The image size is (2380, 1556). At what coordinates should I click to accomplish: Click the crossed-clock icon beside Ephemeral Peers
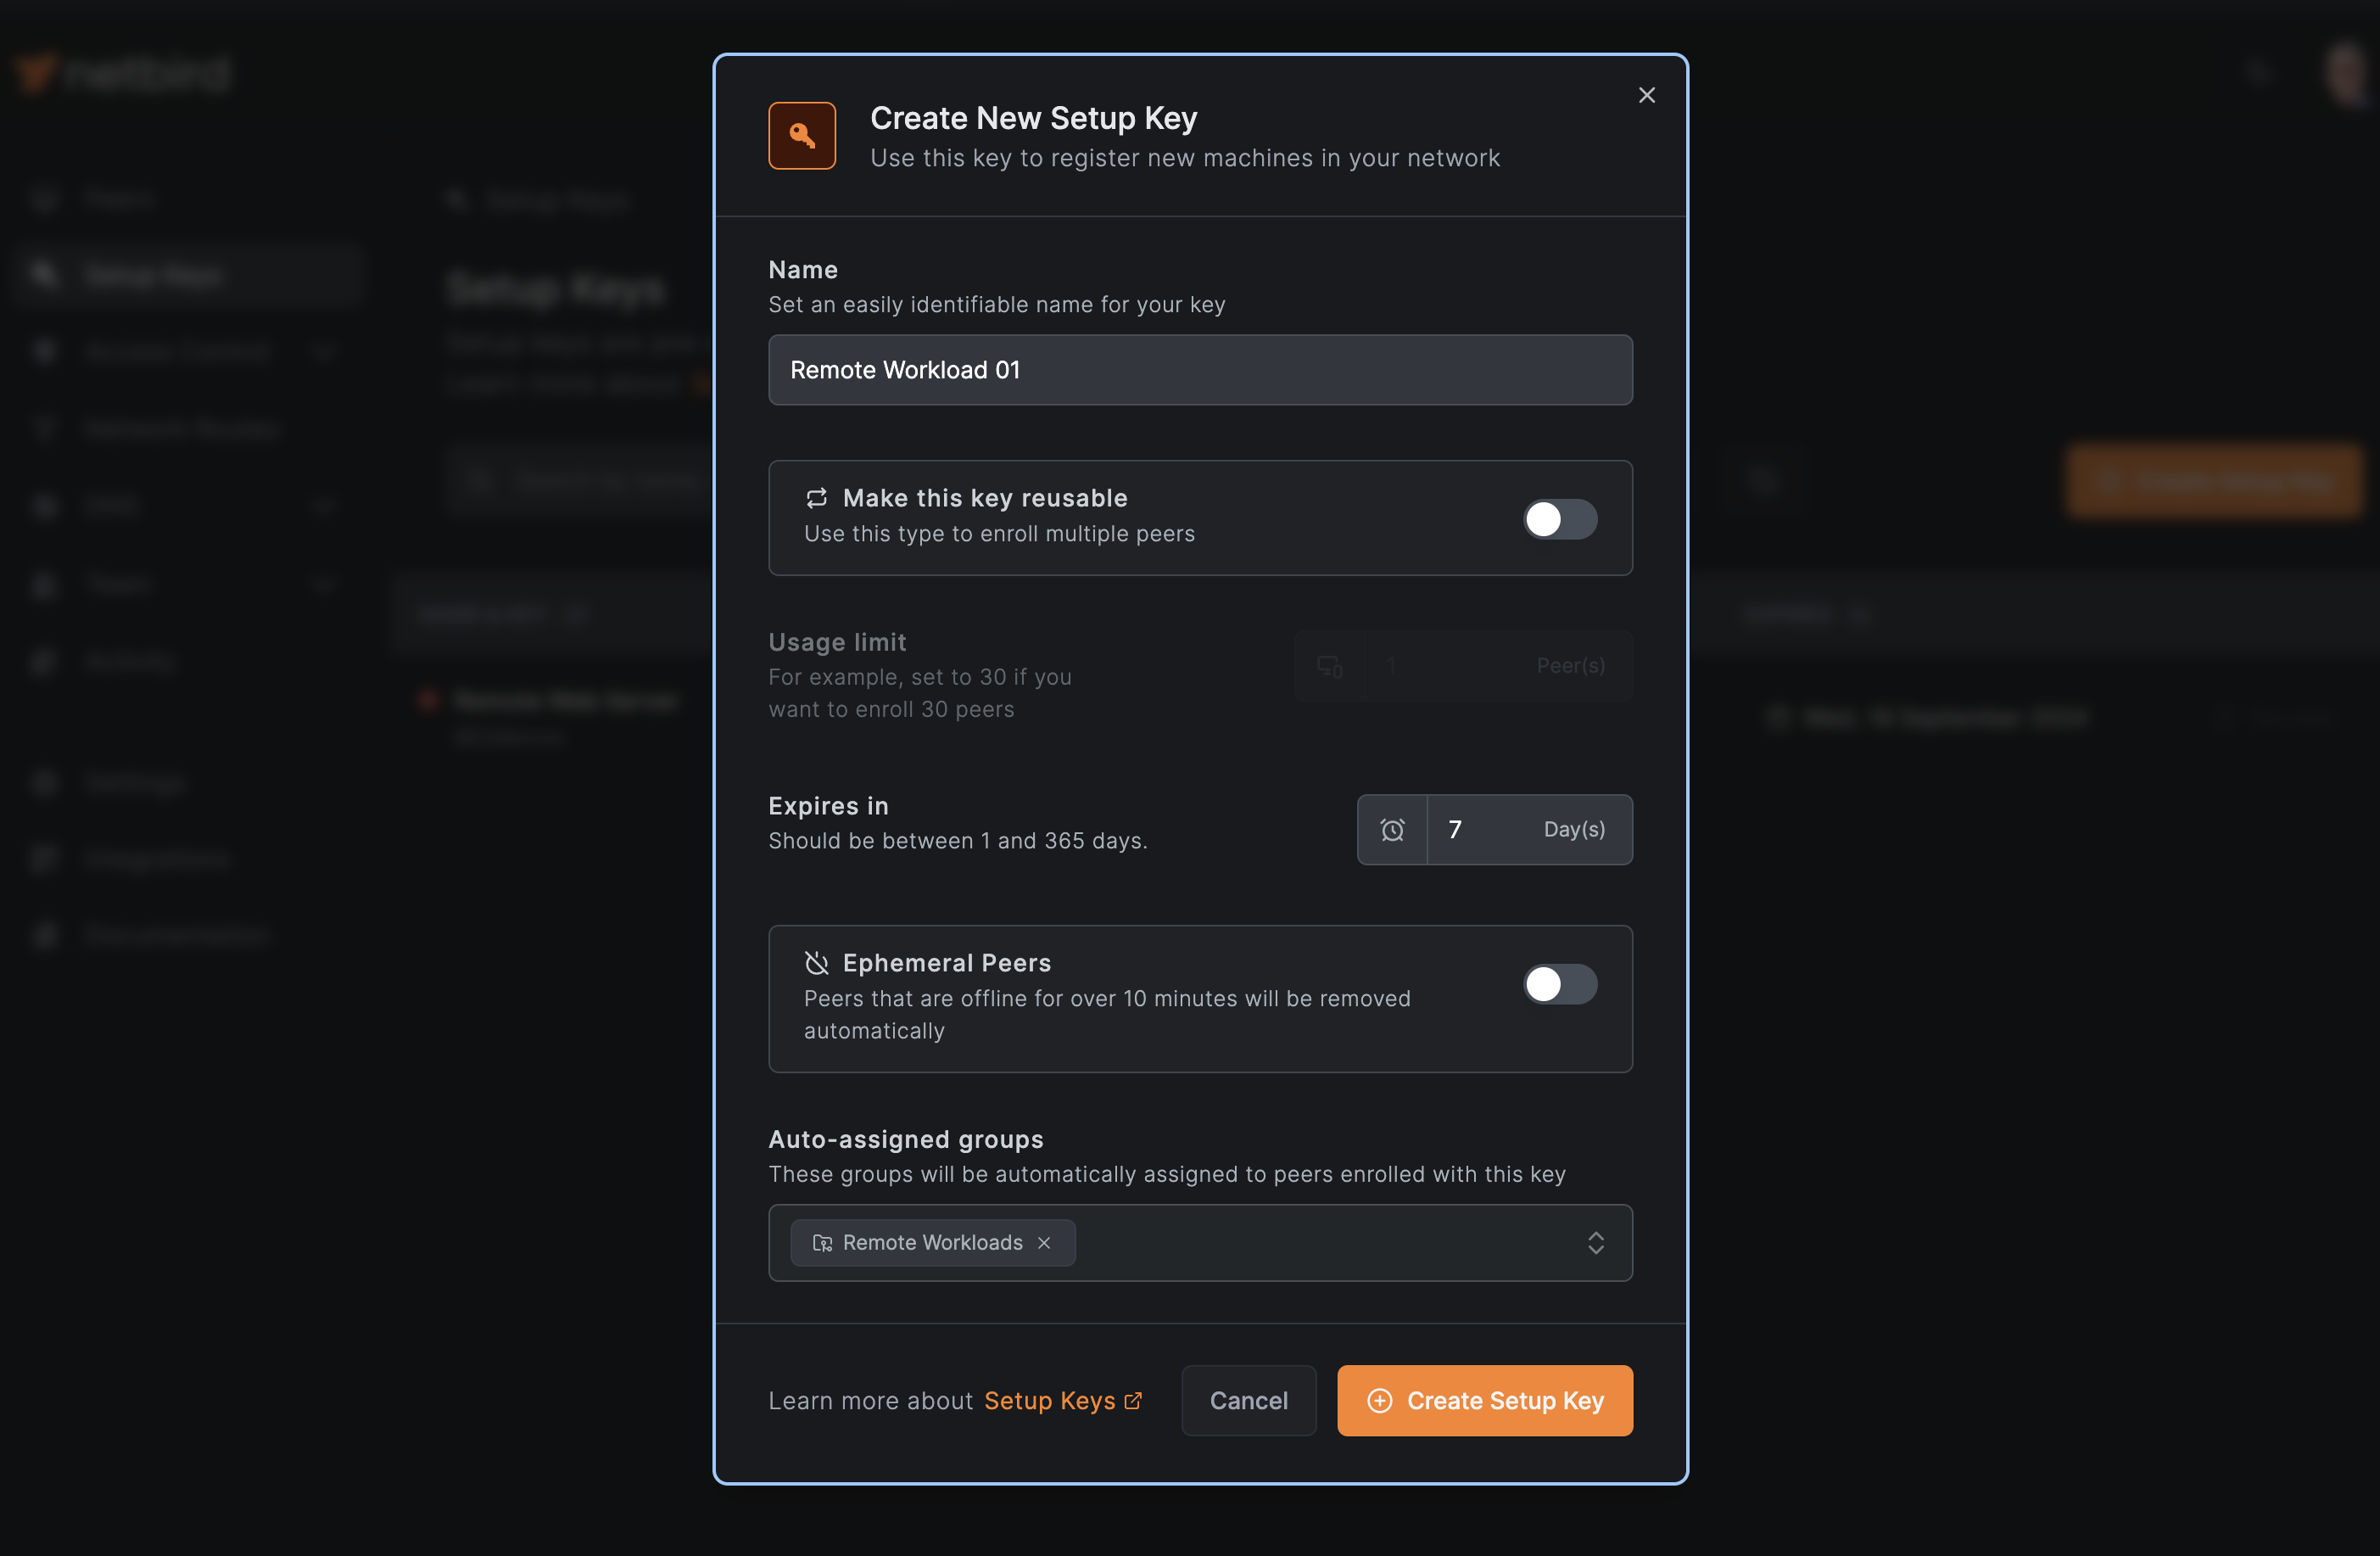coord(816,962)
